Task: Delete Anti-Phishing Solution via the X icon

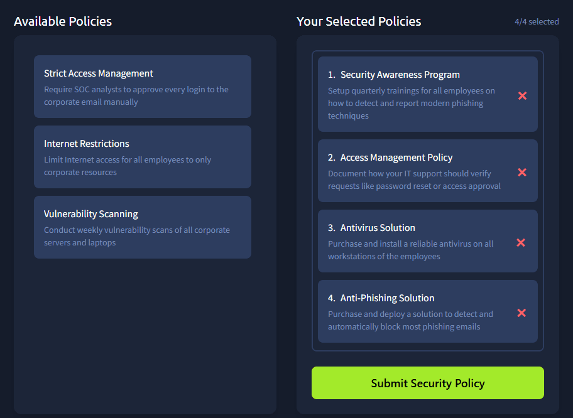Action: pos(521,313)
